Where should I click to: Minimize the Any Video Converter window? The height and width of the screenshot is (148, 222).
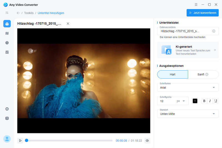click(x=203, y=5)
